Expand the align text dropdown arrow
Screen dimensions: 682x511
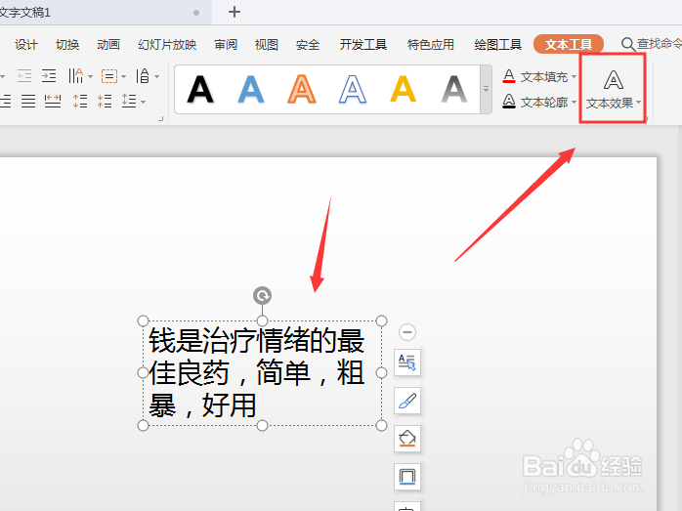point(123,76)
